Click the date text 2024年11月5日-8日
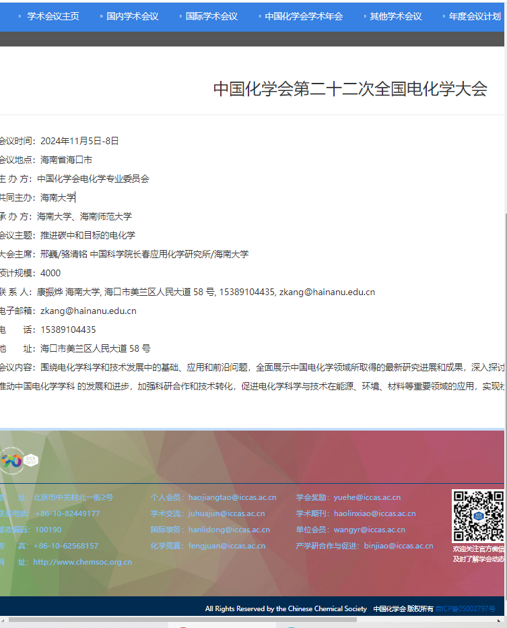Screen dimensions: 507x628 (79, 141)
